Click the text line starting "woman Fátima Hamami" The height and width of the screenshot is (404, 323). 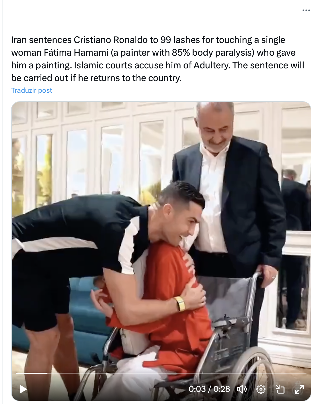click(x=153, y=52)
